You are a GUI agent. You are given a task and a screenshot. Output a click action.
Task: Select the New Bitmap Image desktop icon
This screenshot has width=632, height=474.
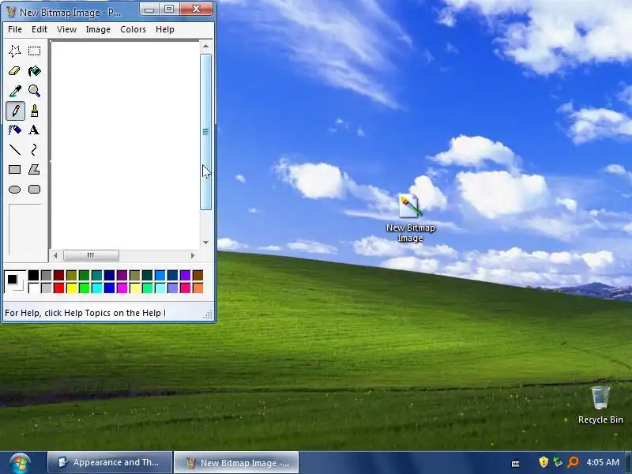tap(410, 218)
